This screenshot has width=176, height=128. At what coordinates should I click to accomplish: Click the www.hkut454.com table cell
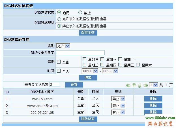42,106
